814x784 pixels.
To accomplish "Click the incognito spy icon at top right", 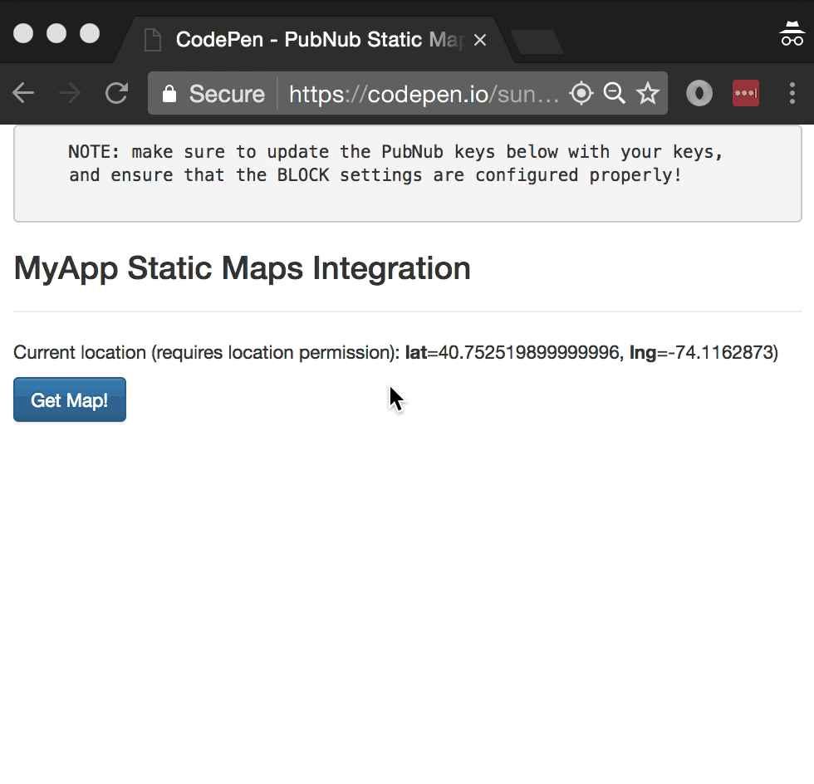I will pos(791,33).
